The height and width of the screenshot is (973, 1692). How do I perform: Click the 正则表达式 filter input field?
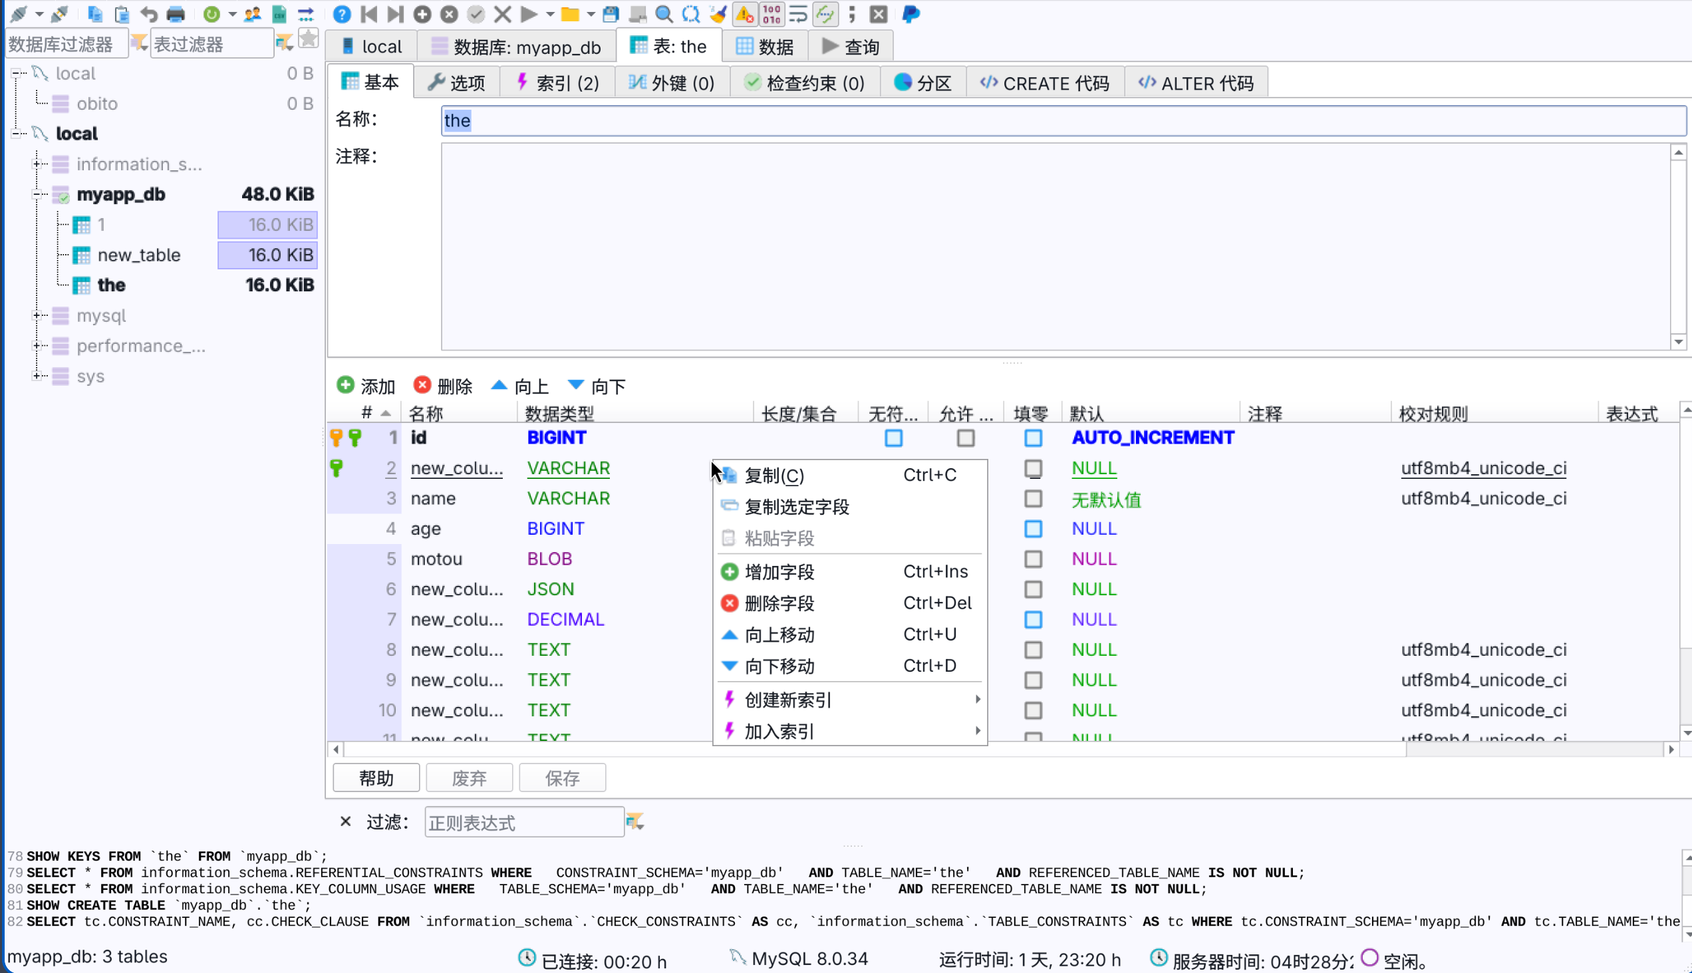(x=524, y=822)
